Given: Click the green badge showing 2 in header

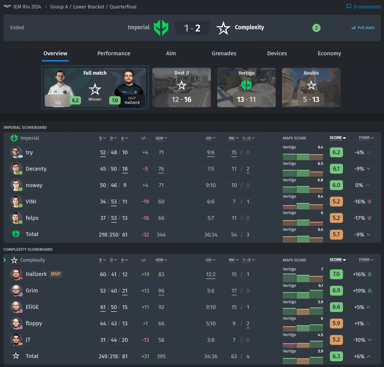Looking at the screenshot, I should tap(316, 28).
